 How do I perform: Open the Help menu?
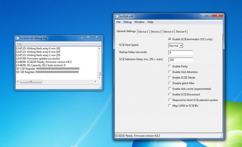(150, 22)
